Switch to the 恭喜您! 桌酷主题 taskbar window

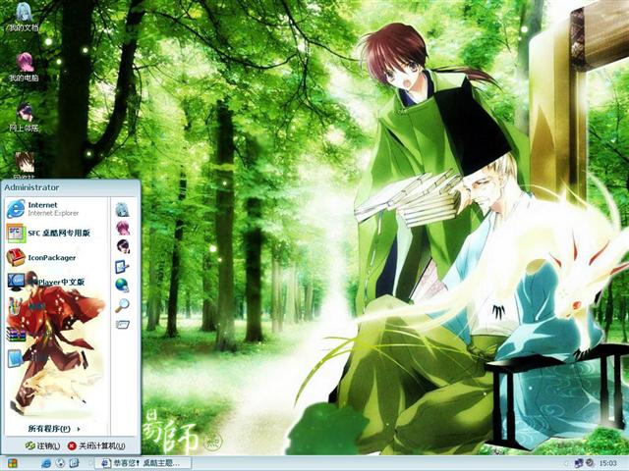pos(142,463)
